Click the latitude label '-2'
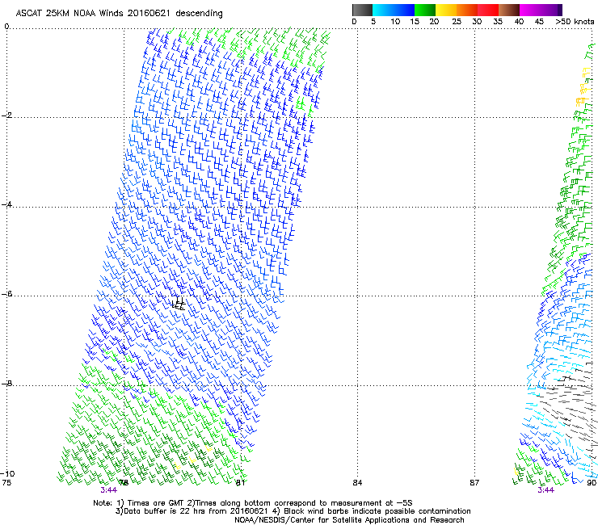This screenshot has width=598, height=525. 6,115
